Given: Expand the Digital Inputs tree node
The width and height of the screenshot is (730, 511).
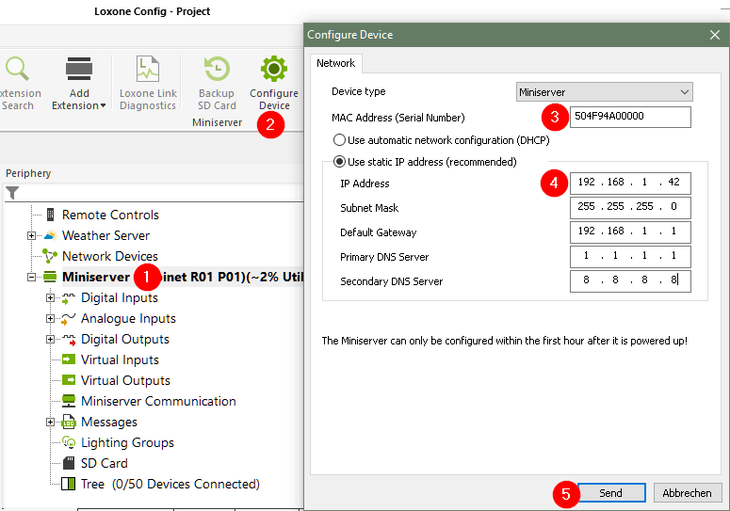Looking at the screenshot, I should tap(51, 297).
